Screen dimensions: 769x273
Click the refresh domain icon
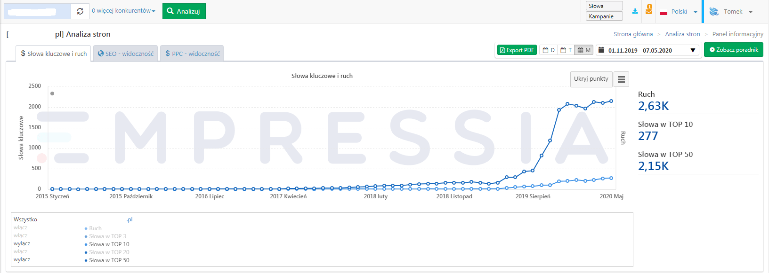[80, 11]
